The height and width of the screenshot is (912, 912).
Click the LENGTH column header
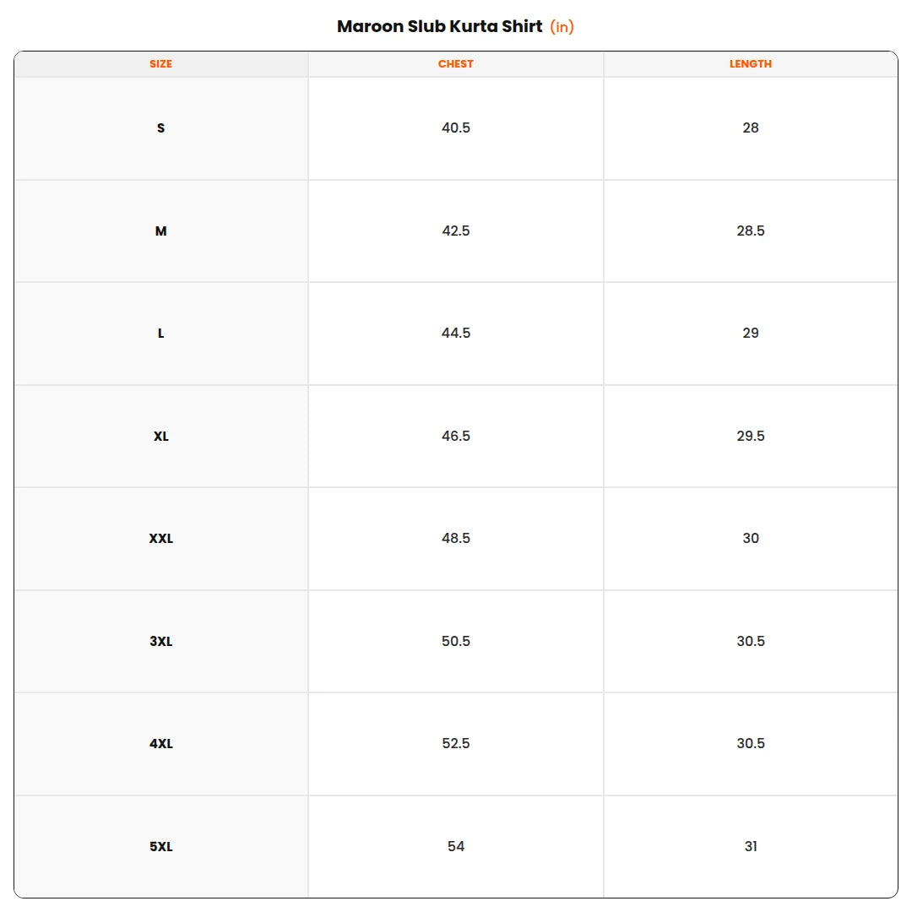click(751, 64)
